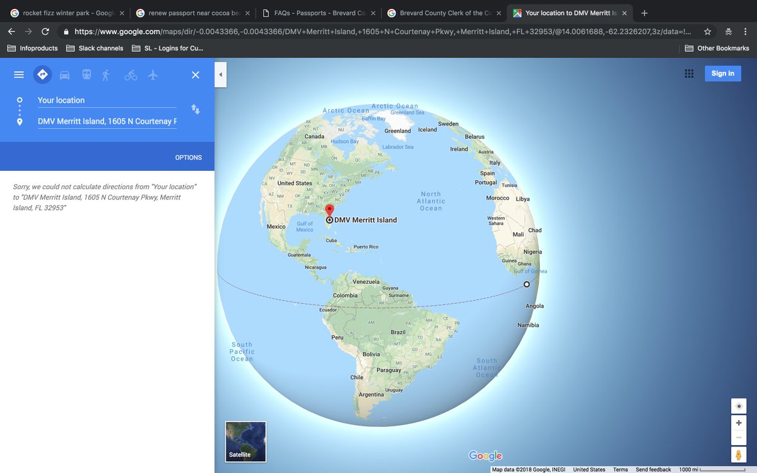Open the Other Bookmarks folder
Viewport: 757px width, 473px height.
coord(717,48)
